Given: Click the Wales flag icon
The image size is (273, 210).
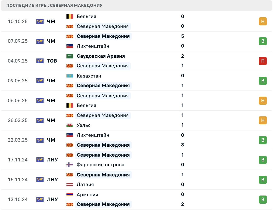Looking at the screenshot, I should [70, 125].
